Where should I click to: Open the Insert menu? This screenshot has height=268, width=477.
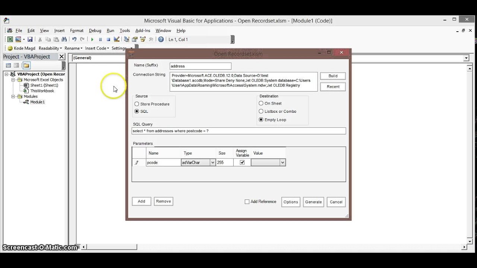pos(59,31)
